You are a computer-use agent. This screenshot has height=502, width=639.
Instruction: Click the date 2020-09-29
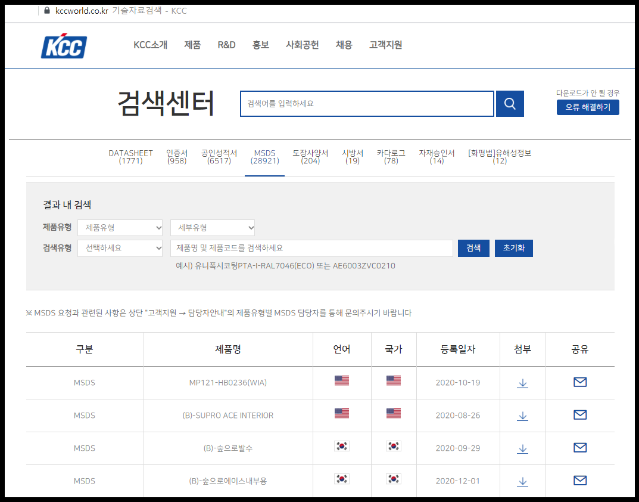(x=458, y=448)
